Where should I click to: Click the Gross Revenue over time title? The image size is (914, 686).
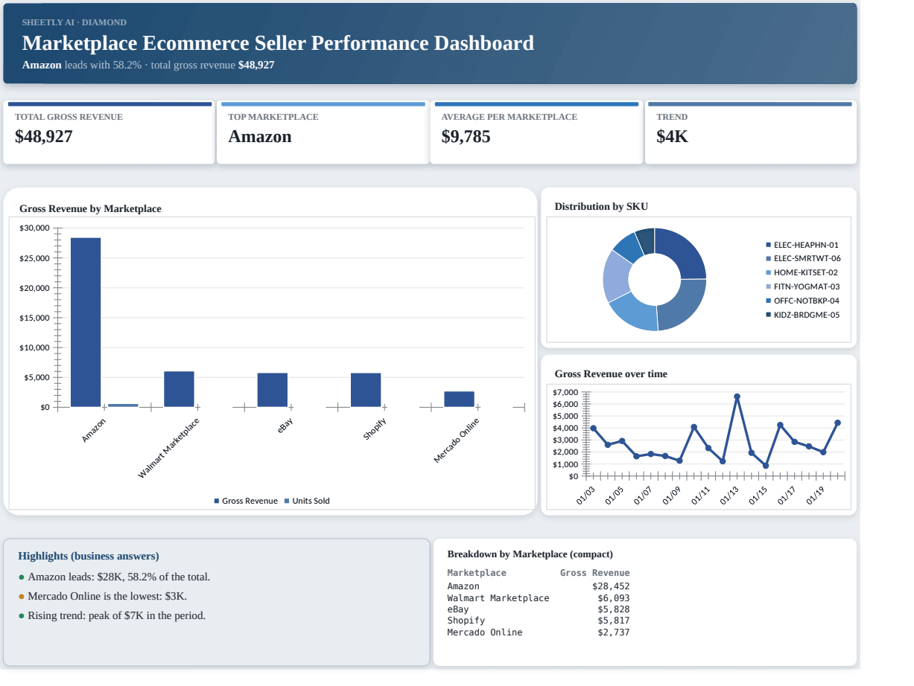(611, 374)
